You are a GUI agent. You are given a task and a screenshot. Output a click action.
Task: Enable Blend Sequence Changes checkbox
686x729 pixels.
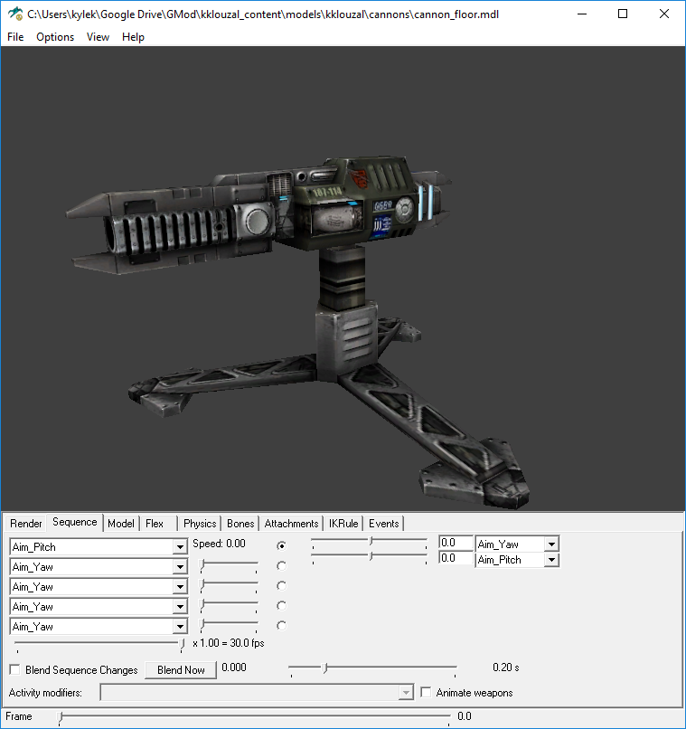(14, 669)
